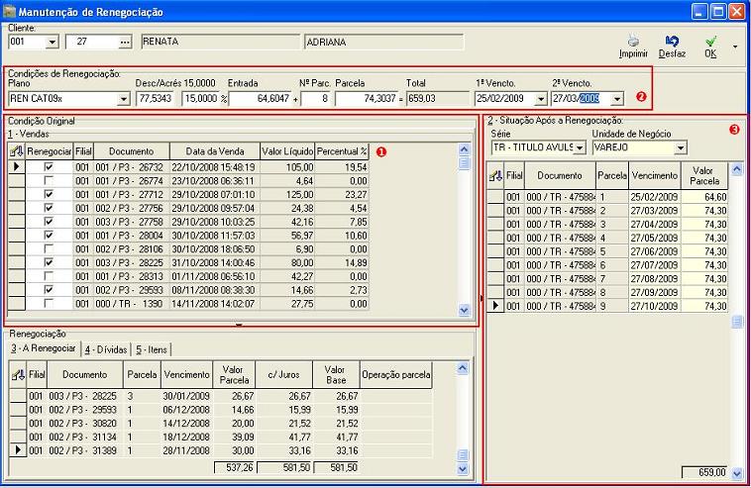Collapse the Condição Original panel splitter arrow
The image size is (751, 488).
coord(239,325)
